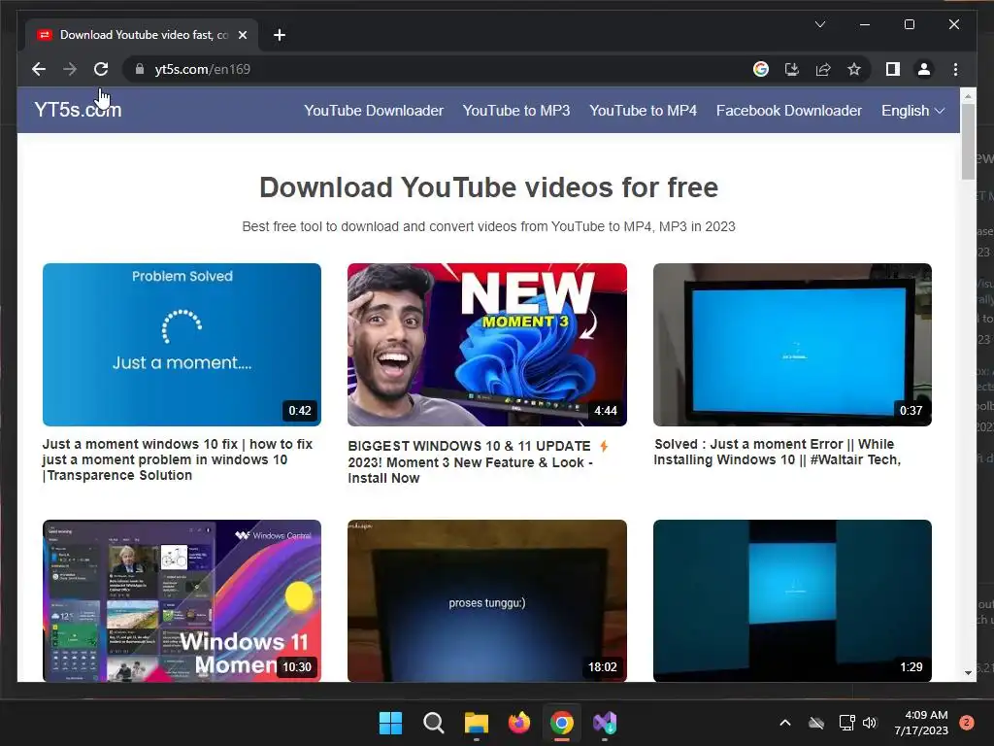Share this page via share icon
Screen dimensions: 994x746
(x=823, y=69)
